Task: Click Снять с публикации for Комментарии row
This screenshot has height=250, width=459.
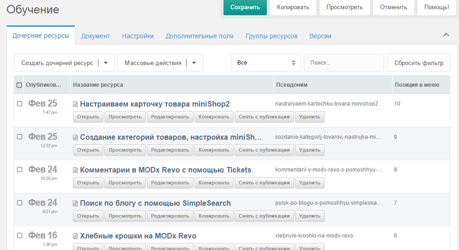Action: [x=264, y=183]
